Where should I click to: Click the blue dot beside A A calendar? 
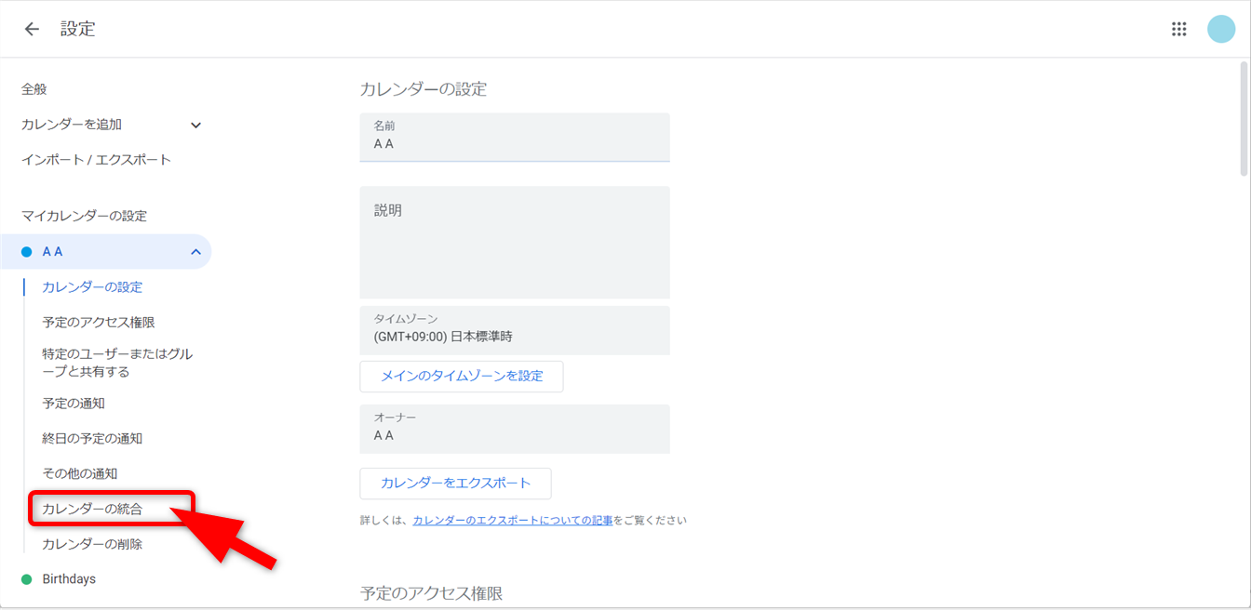tap(27, 252)
